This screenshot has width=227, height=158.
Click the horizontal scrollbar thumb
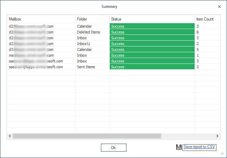click(87, 136)
